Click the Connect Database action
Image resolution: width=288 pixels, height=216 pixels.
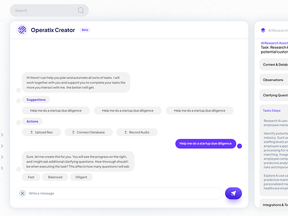[x=89, y=132]
